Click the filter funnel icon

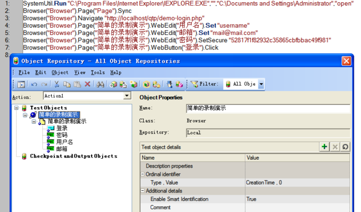pyautogui.click(x=194, y=84)
